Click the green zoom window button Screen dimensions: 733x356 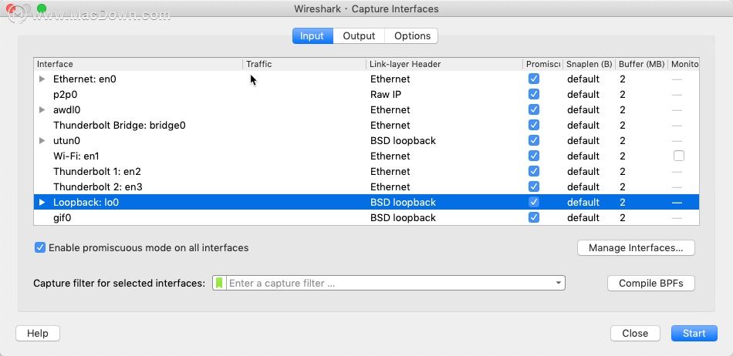coord(42,8)
